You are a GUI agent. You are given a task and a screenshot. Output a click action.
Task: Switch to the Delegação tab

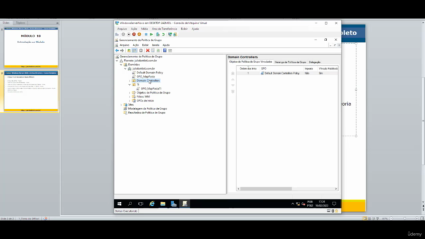coord(314,62)
